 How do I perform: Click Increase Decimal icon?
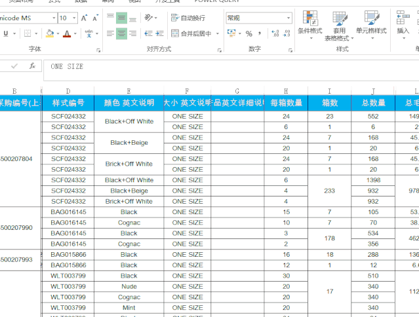(275, 33)
